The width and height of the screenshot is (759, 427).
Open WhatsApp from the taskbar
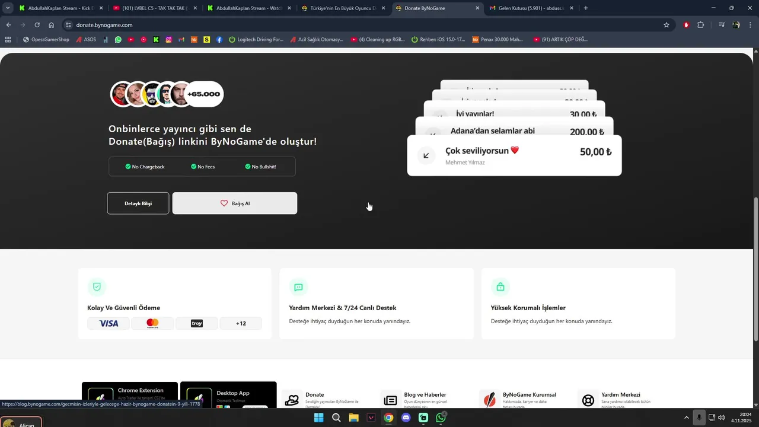[441, 418]
